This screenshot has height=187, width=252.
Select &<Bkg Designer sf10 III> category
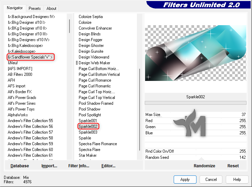click(28, 34)
